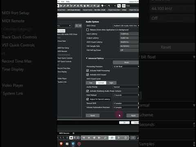Image resolution: width=196 pixels, height=147 pixels.
Task: Toggle the transport lock icon
Action: [71, 138]
